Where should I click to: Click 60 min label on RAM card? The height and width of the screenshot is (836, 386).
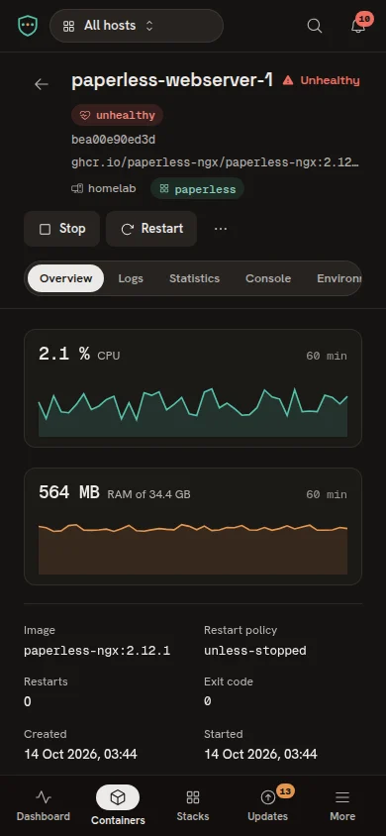pyautogui.click(x=327, y=494)
